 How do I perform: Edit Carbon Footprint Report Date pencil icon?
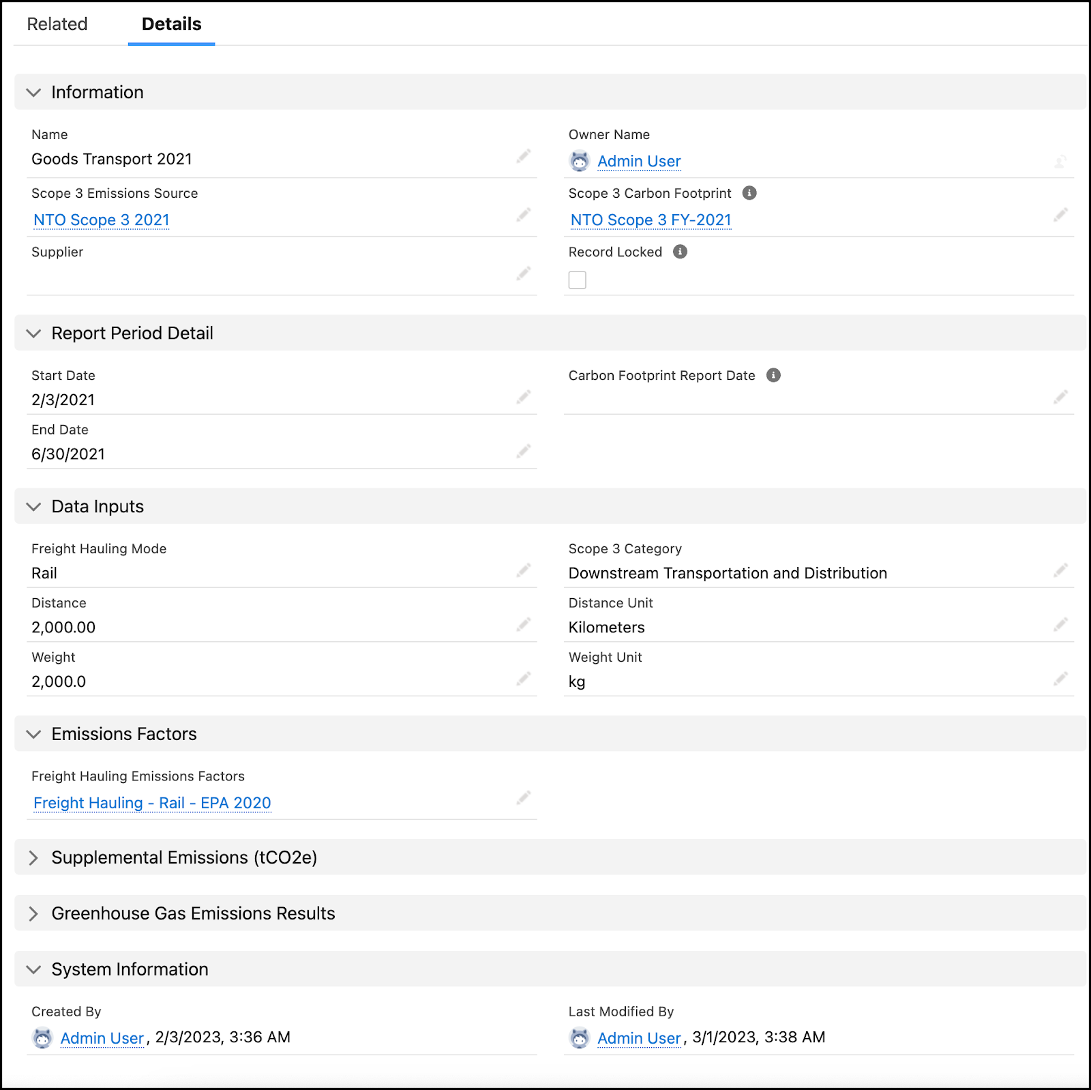[1060, 398]
